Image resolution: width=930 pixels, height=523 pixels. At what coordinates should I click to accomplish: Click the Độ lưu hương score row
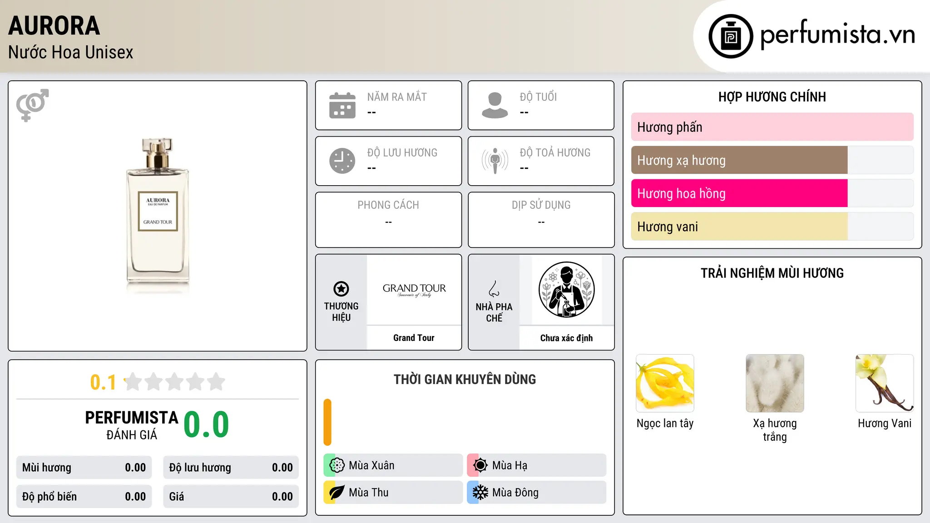pos(231,468)
